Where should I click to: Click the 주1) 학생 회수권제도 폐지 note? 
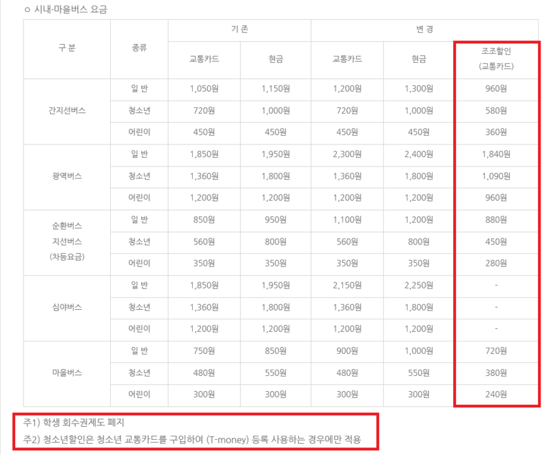(x=74, y=423)
